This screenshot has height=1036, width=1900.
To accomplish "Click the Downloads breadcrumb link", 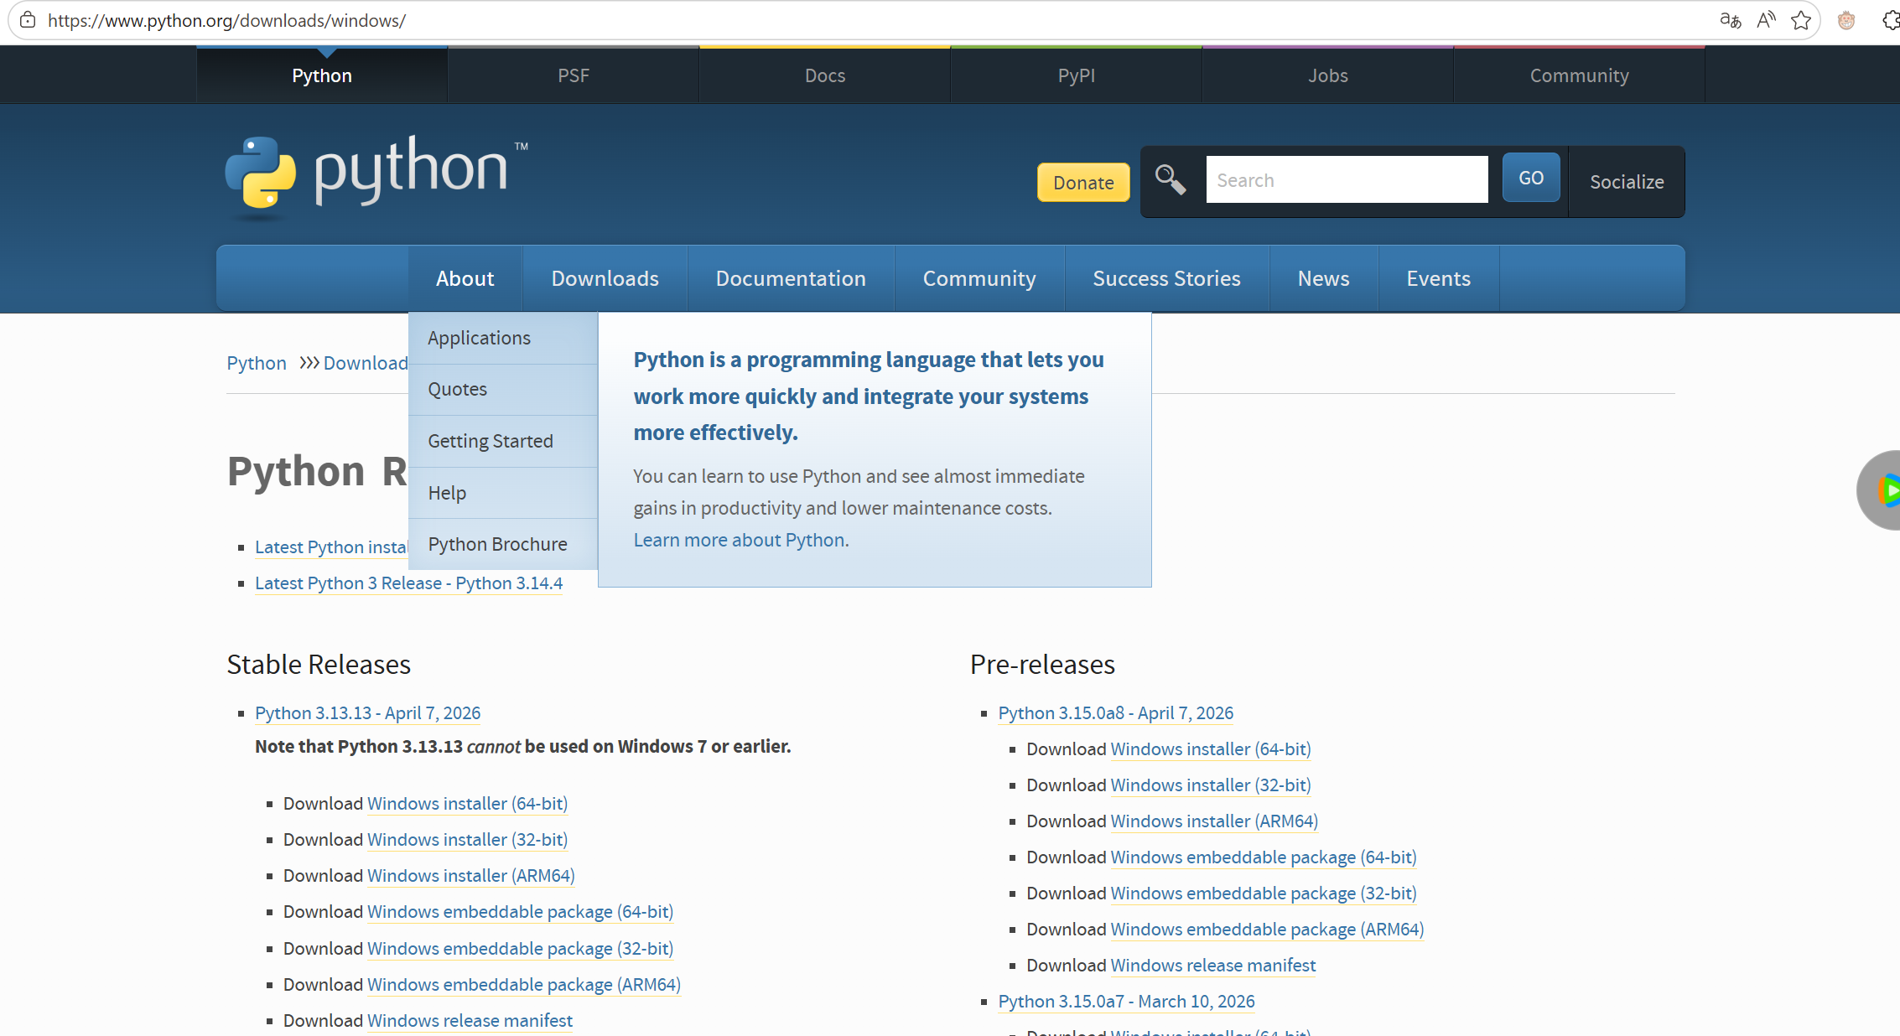I will (x=366, y=363).
